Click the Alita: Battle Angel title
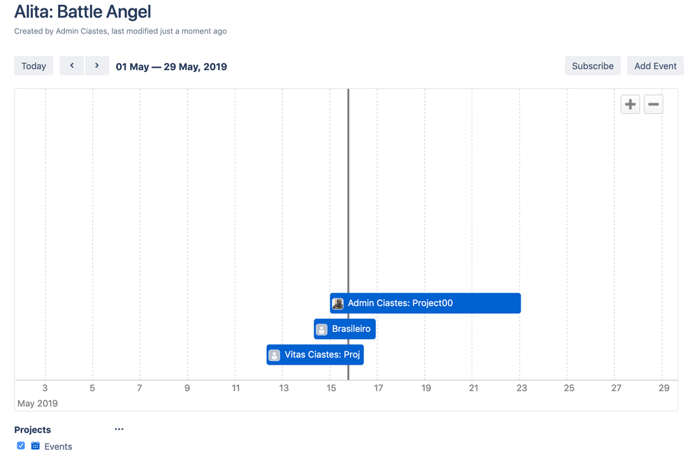Screen dimensions: 698x459 click(82, 12)
